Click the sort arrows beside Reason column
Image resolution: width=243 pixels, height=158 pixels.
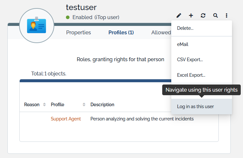pos(44,105)
